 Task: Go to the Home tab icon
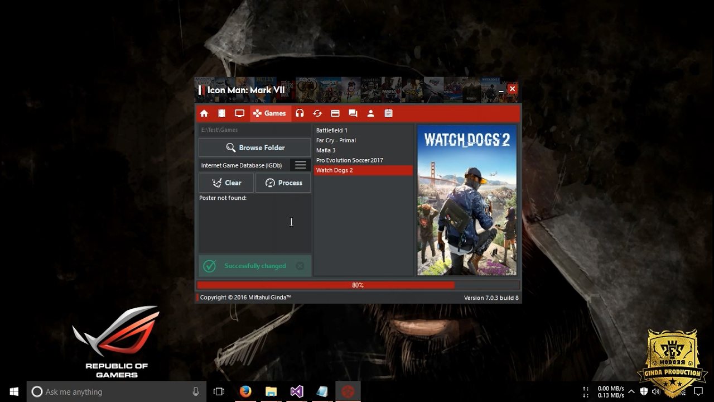[204, 113]
